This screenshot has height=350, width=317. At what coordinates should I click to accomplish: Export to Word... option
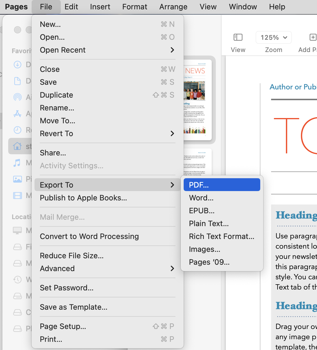tap(222, 198)
